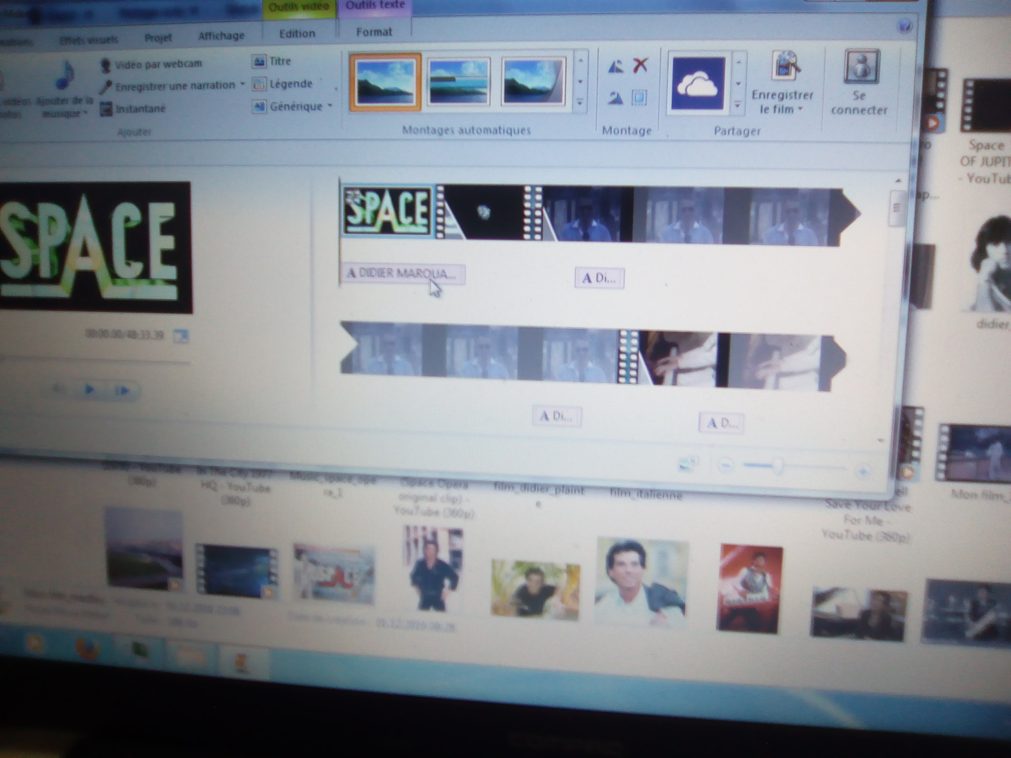Viewport: 1011px width, 758px height.
Task: Show next row of Montages automatiques themes
Action: pyautogui.click(x=581, y=82)
